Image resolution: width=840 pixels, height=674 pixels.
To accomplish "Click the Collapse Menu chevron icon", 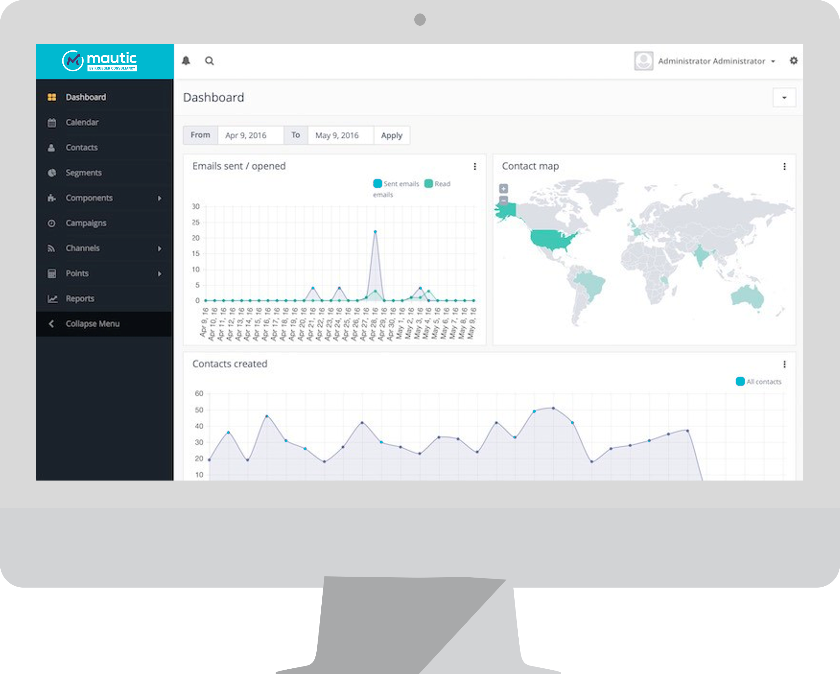I will point(51,324).
